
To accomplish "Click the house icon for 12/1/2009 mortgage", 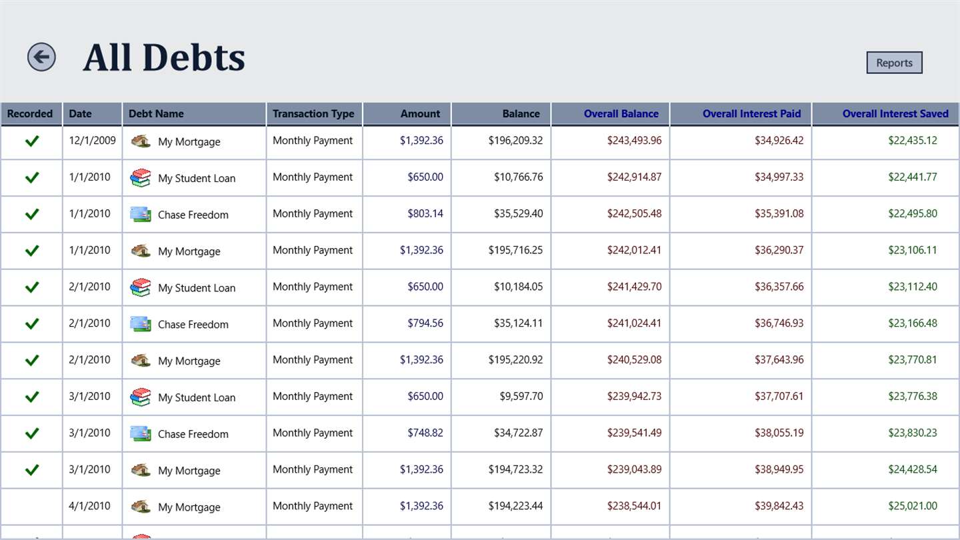I will [x=140, y=141].
